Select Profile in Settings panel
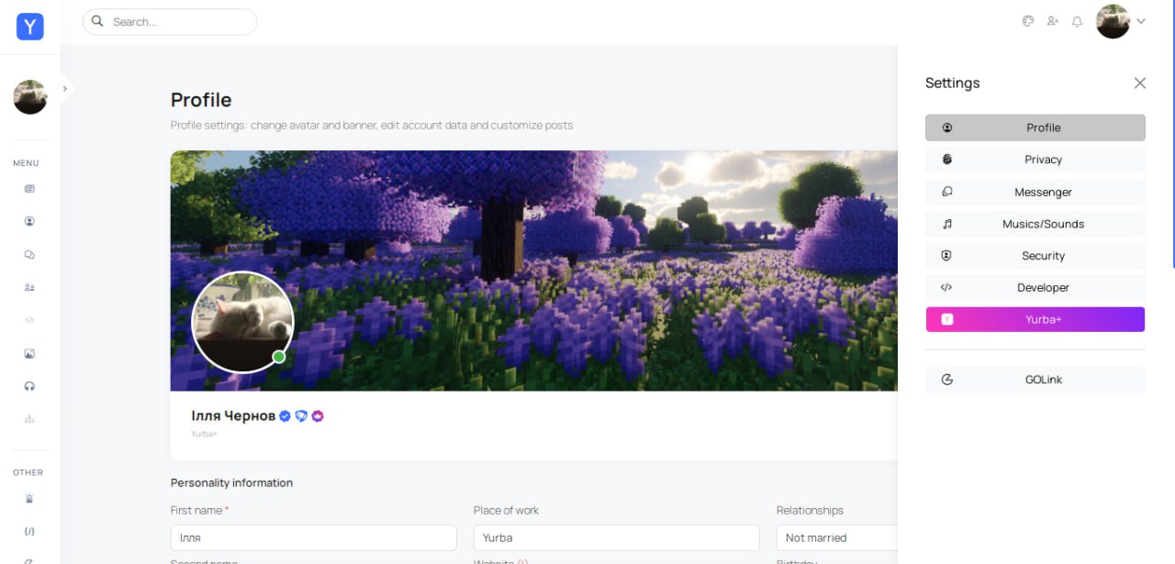 click(x=1035, y=127)
